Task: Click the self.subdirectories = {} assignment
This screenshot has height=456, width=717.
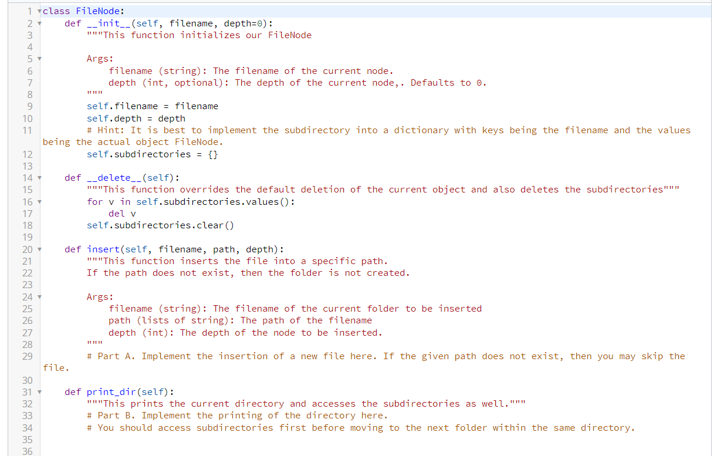Action: tap(150, 154)
